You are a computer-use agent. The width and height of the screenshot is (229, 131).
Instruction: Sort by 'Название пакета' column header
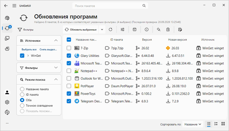coord(86,40)
